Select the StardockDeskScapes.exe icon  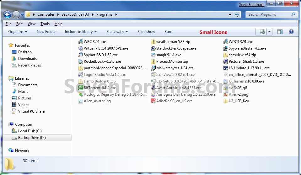click(x=153, y=48)
